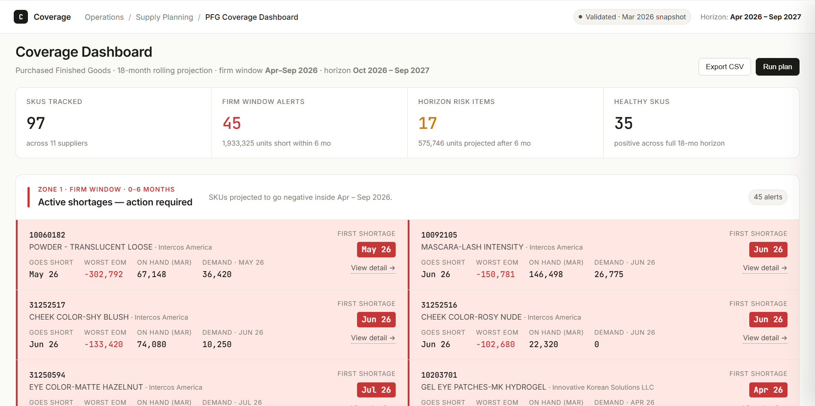Click worst EOM value -302,792
This screenshot has width=815, height=406.
[x=104, y=275]
